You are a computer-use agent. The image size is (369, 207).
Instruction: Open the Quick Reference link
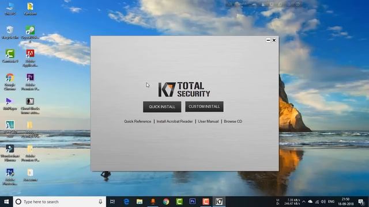[x=137, y=121]
